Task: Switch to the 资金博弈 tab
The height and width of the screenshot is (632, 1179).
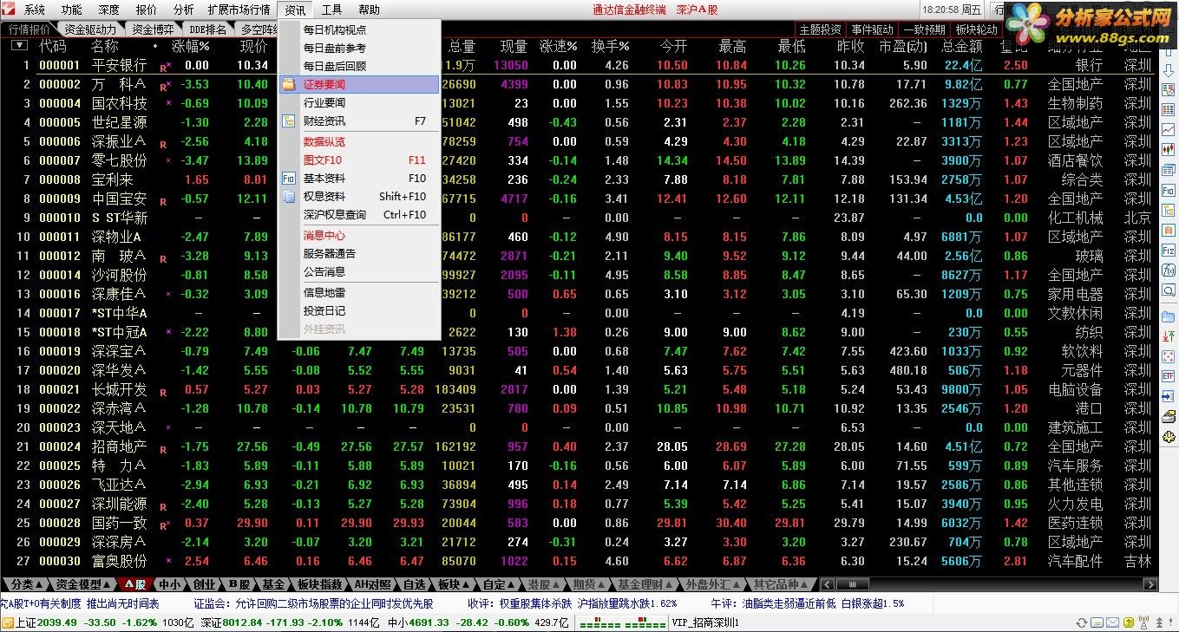Action: click(154, 29)
